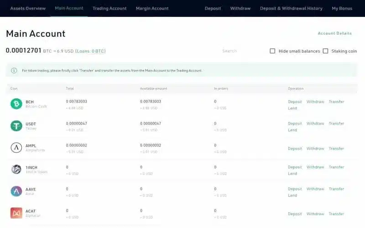Screen dimensions: 365x228
Task: Transfer AAVE to another account
Action: (336, 189)
